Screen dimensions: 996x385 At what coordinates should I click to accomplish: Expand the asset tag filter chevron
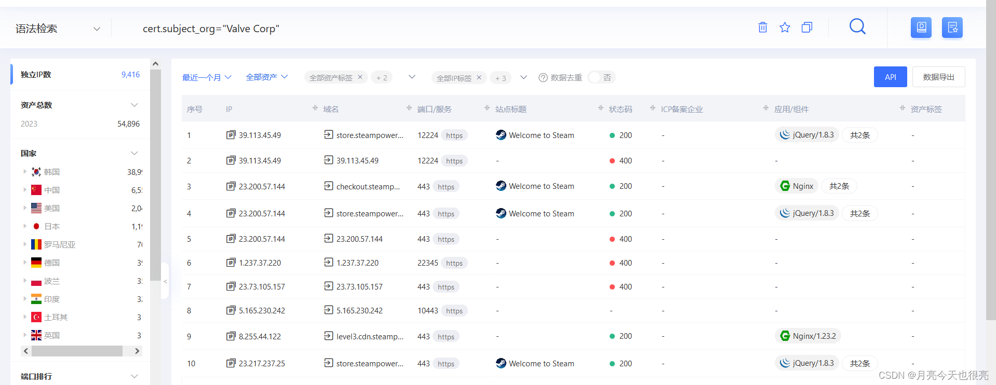point(412,77)
